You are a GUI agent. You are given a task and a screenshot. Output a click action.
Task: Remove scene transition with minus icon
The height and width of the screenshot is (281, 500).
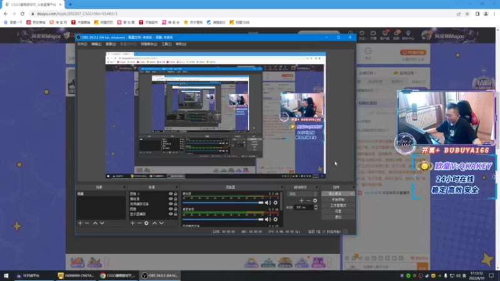pyautogui.click(x=308, y=200)
